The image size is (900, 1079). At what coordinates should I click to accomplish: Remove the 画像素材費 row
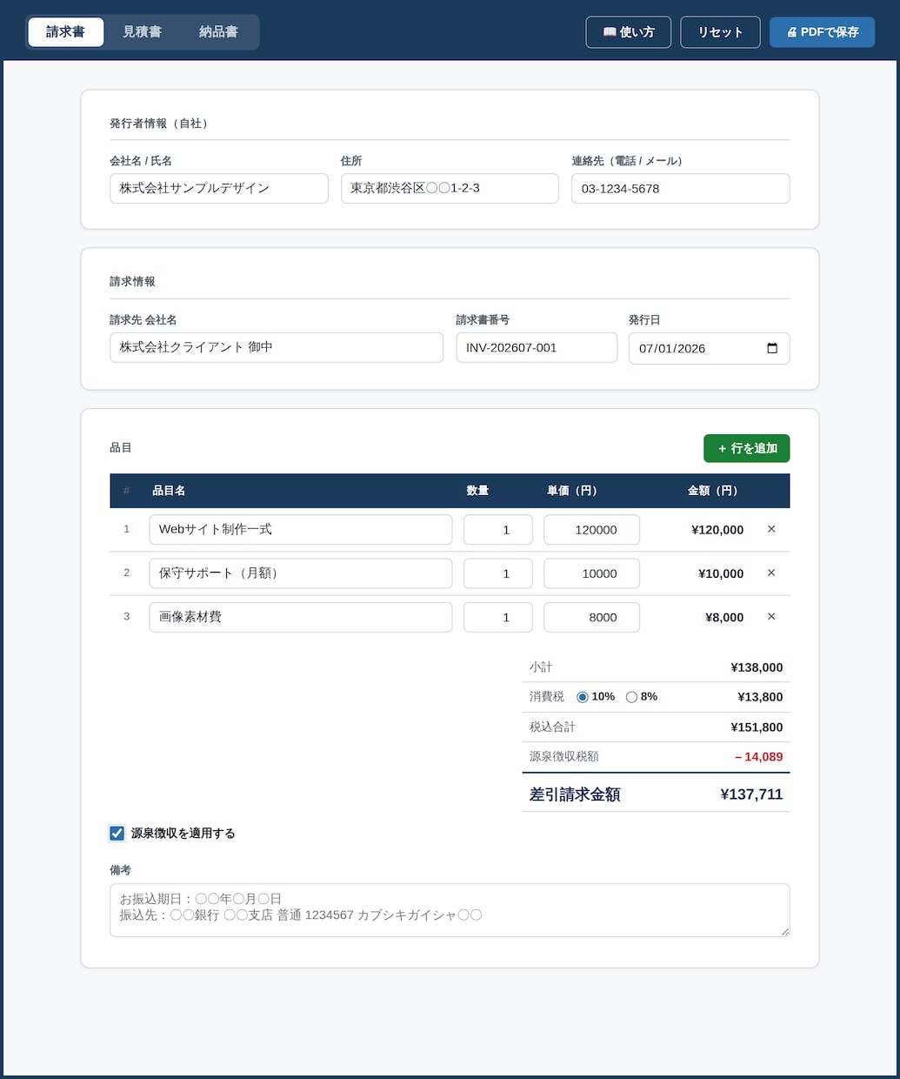(771, 616)
